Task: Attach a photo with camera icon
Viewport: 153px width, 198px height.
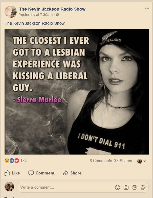Action: click(x=126, y=187)
